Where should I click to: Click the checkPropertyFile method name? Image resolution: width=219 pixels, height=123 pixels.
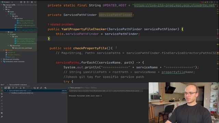tap(90, 48)
